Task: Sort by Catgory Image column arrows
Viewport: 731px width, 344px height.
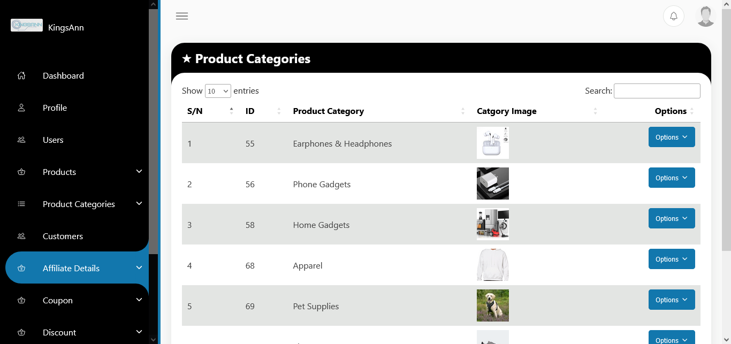Action: pos(595,111)
